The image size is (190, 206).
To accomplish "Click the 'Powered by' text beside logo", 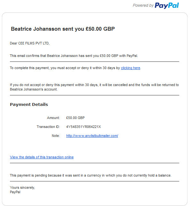I will tap(143, 5).
